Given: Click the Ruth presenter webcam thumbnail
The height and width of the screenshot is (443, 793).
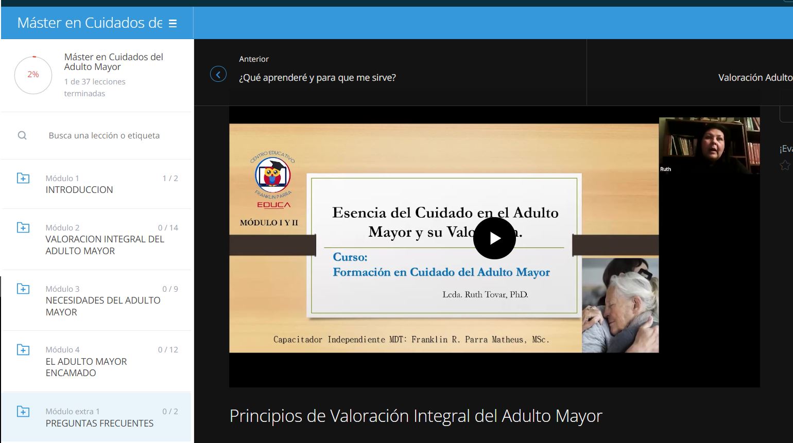Looking at the screenshot, I should pyautogui.click(x=709, y=146).
